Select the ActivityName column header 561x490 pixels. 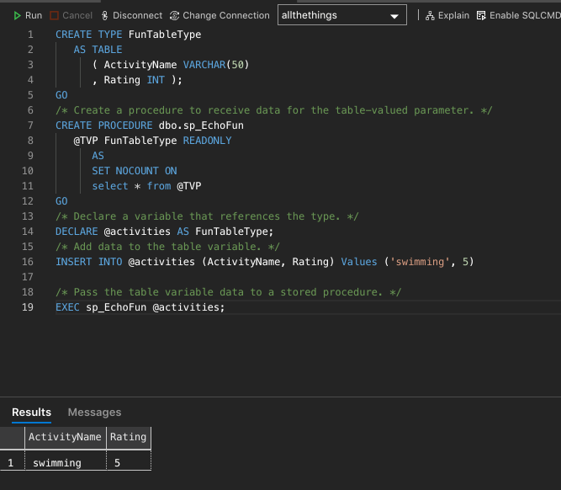pyautogui.click(x=66, y=437)
